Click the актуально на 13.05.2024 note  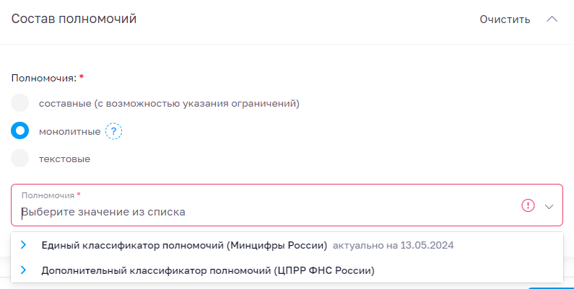393,246
